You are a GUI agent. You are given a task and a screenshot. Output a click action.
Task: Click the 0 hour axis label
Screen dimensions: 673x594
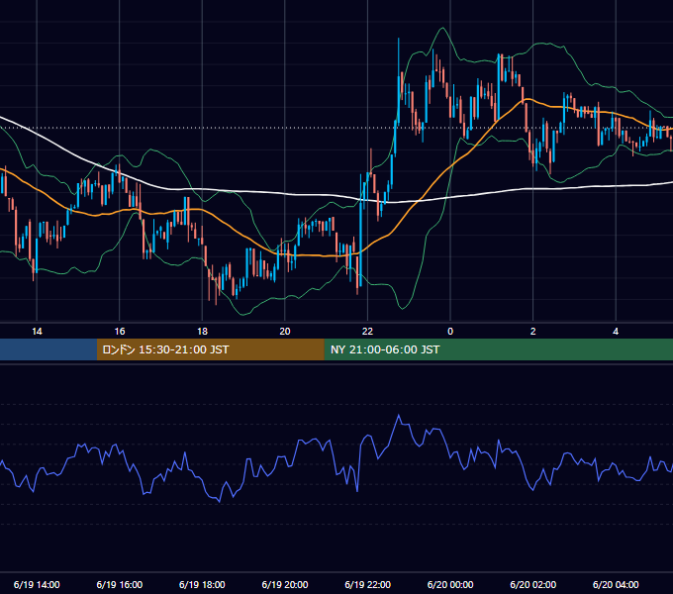point(450,332)
